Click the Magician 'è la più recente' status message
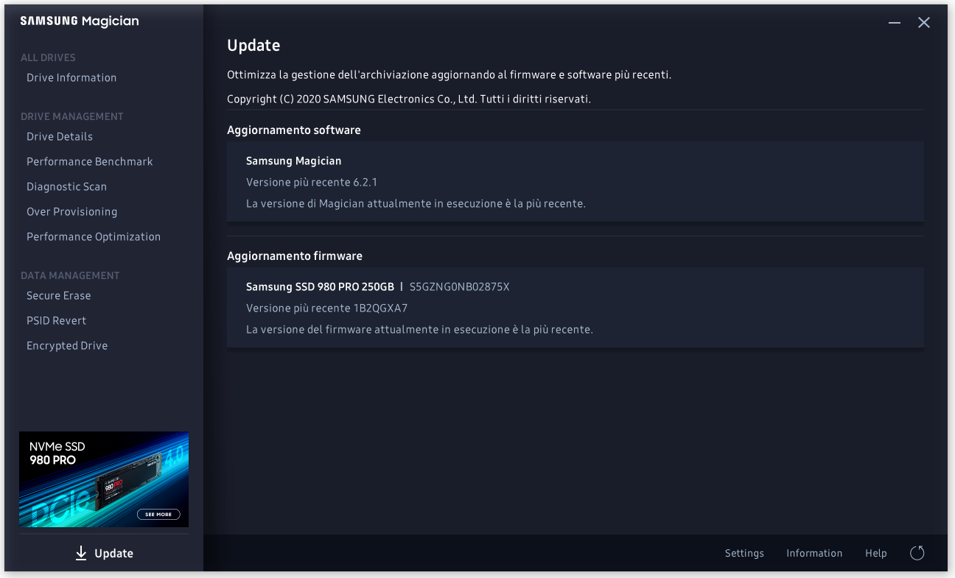Image resolution: width=955 pixels, height=578 pixels. 416,203
